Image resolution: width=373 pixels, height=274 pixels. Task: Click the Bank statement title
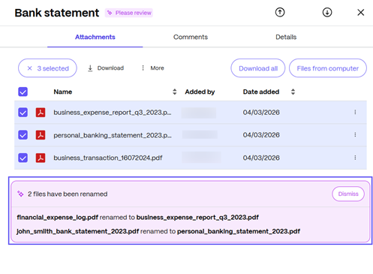pyautogui.click(x=57, y=13)
